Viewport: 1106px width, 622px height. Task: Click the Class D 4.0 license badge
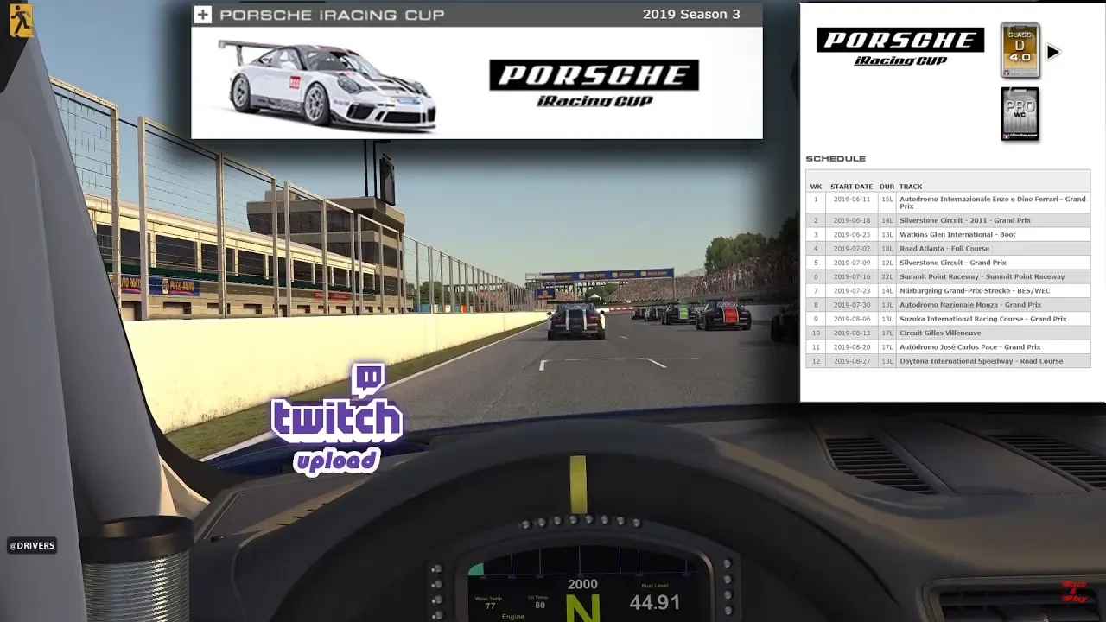(x=1020, y=51)
